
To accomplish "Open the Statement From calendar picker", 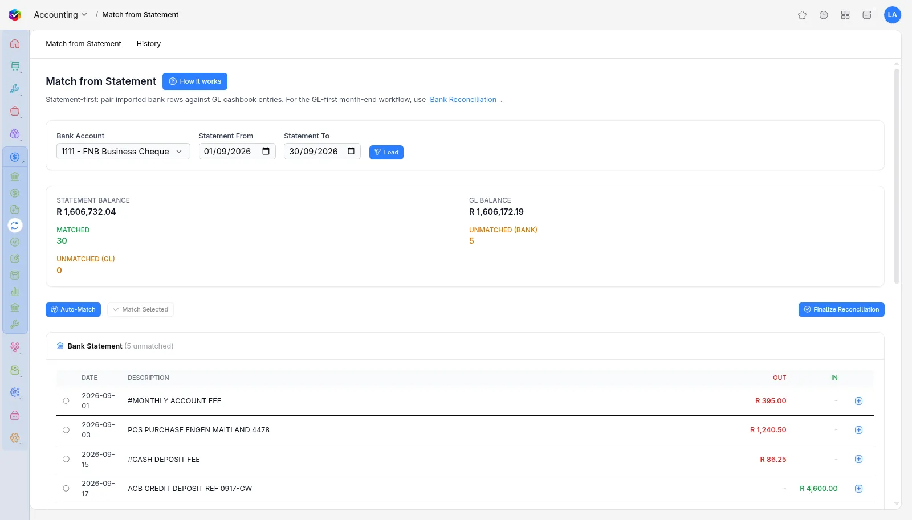I will coord(266,152).
